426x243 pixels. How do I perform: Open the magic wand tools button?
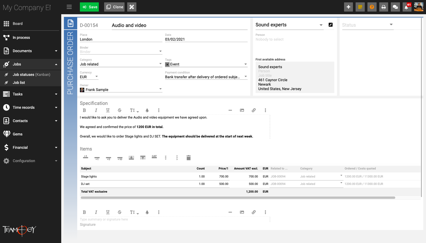132,7
